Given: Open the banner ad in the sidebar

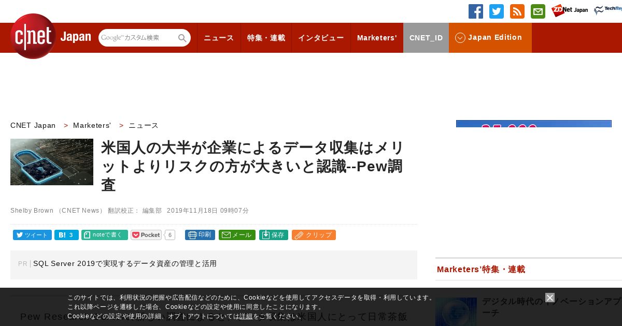Looking at the screenshot, I should pyautogui.click(x=534, y=124).
